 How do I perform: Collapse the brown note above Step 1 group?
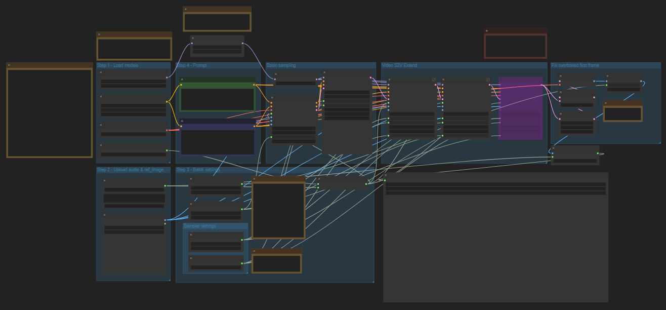click(99, 34)
